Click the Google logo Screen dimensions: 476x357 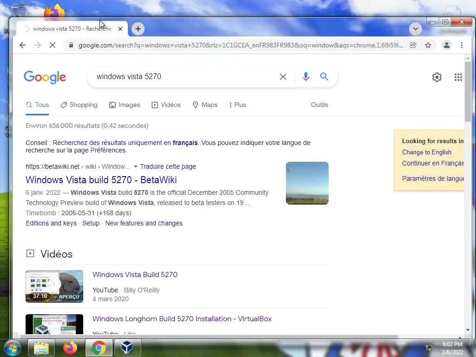pos(45,77)
